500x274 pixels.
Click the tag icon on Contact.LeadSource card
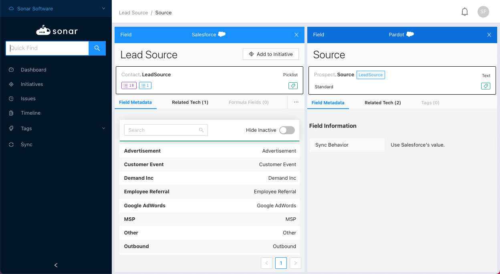tap(293, 86)
